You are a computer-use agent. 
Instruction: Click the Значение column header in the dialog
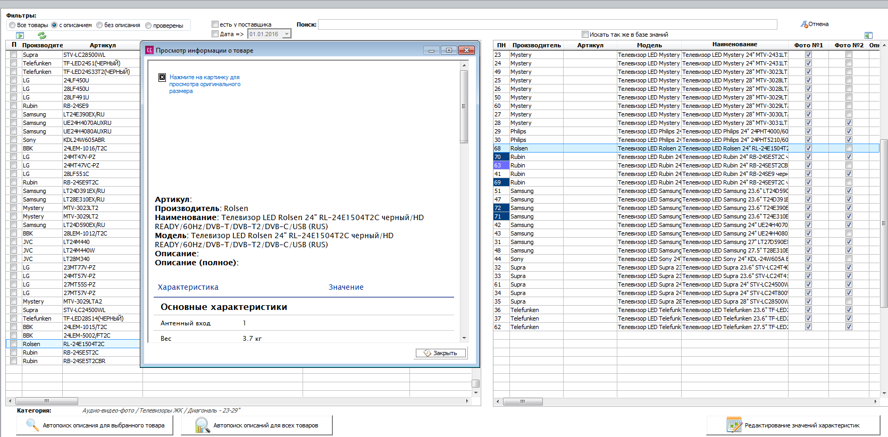[346, 287]
